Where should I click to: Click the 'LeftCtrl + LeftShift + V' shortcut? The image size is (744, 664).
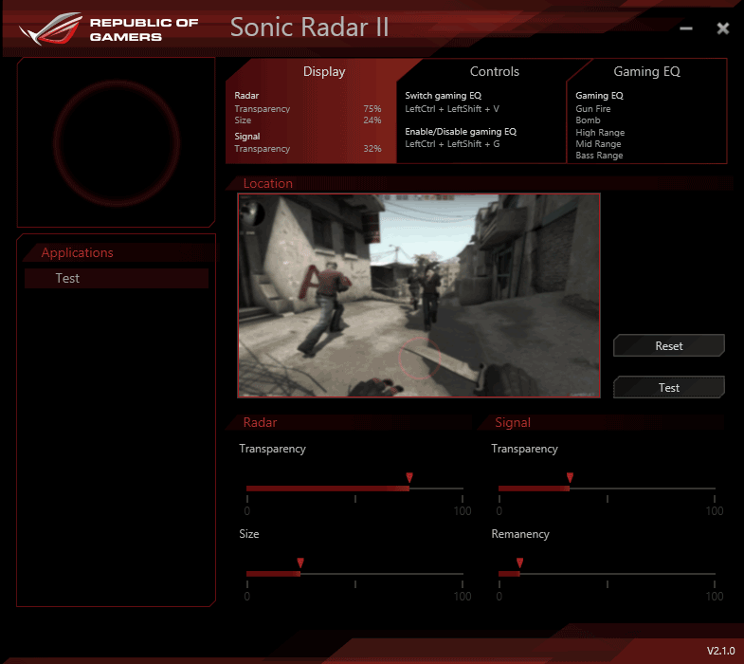point(452,109)
